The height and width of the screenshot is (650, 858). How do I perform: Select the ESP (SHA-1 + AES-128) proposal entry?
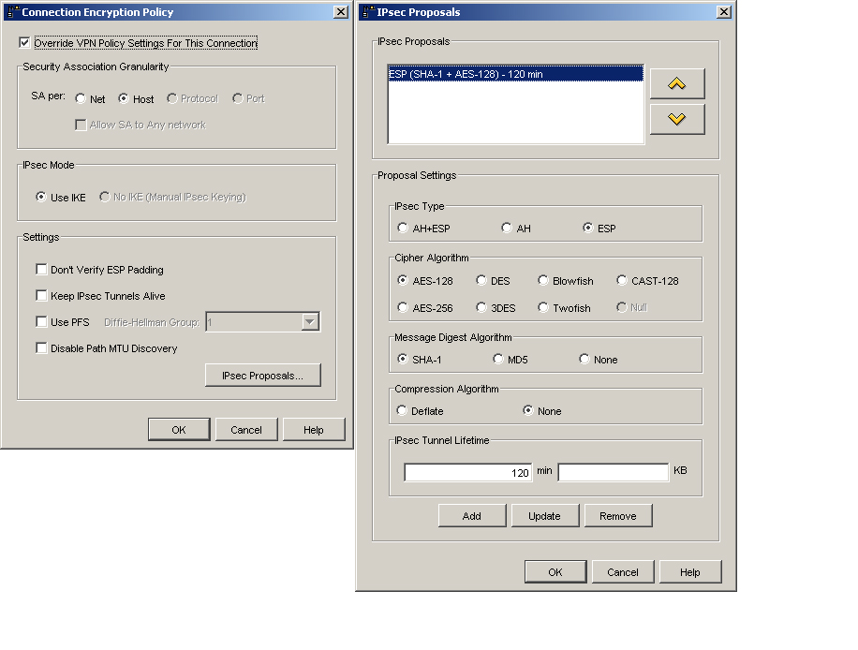(515, 74)
